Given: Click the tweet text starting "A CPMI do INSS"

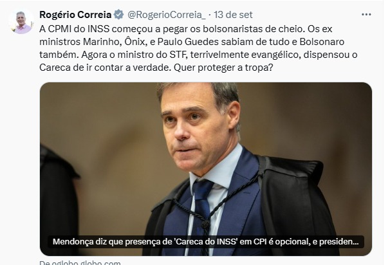Looking at the screenshot, I should (x=198, y=48).
